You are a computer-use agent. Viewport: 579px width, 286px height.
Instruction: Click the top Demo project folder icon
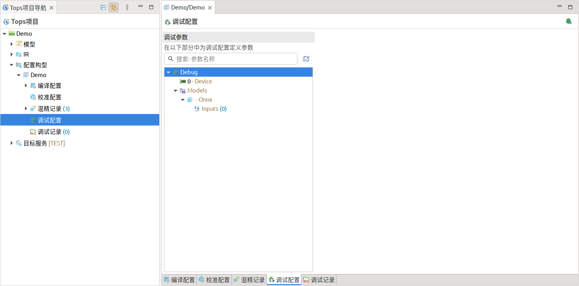12,33
